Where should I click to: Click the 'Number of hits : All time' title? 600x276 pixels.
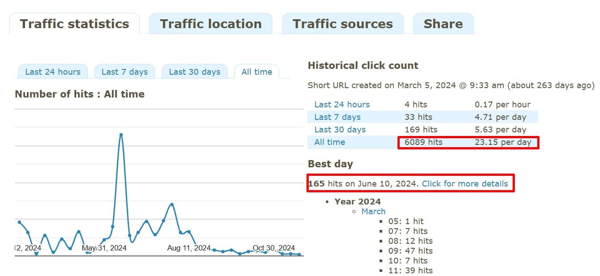click(x=80, y=94)
